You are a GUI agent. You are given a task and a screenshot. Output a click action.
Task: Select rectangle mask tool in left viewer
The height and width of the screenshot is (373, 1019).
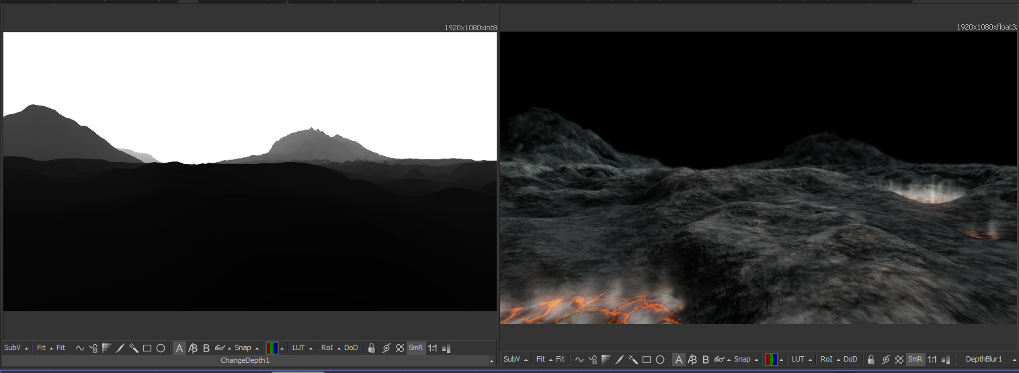(147, 348)
